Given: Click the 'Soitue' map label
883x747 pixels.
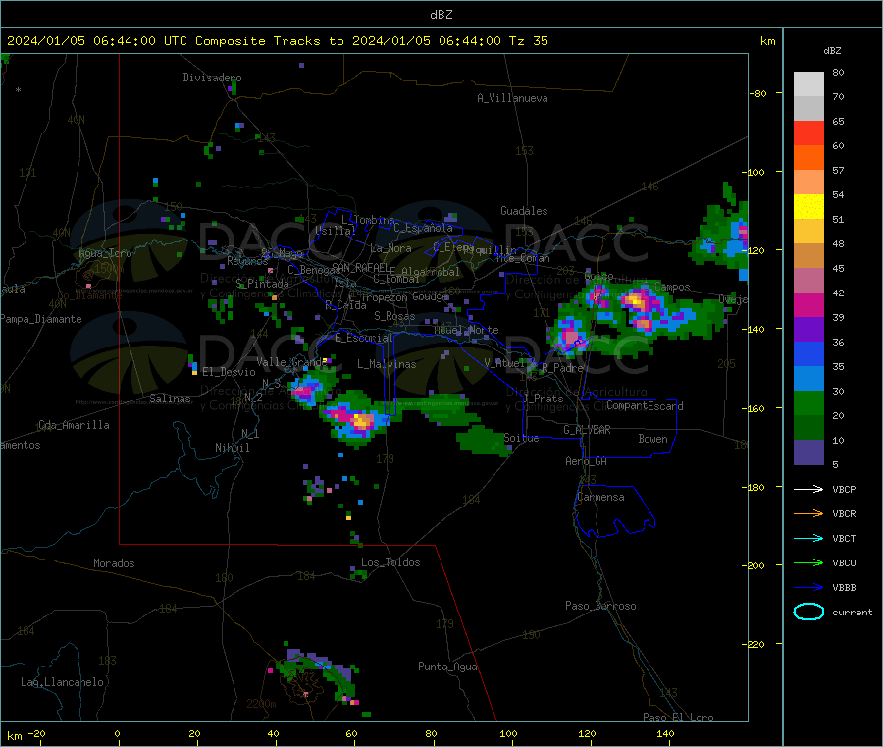Looking at the screenshot, I should point(521,438).
